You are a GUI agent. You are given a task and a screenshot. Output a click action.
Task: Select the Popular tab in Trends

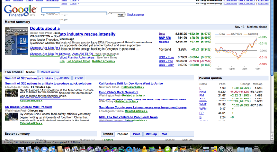122,134
